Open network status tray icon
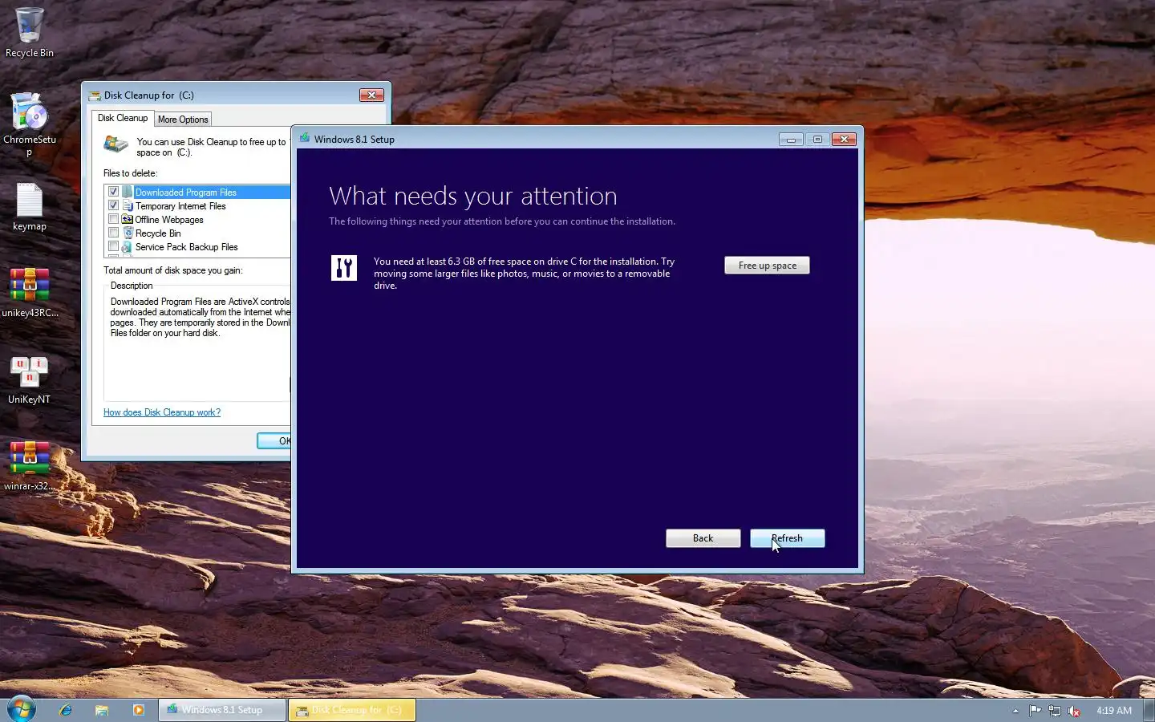The width and height of the screenshot is (1155, 722). point(1055,711)
